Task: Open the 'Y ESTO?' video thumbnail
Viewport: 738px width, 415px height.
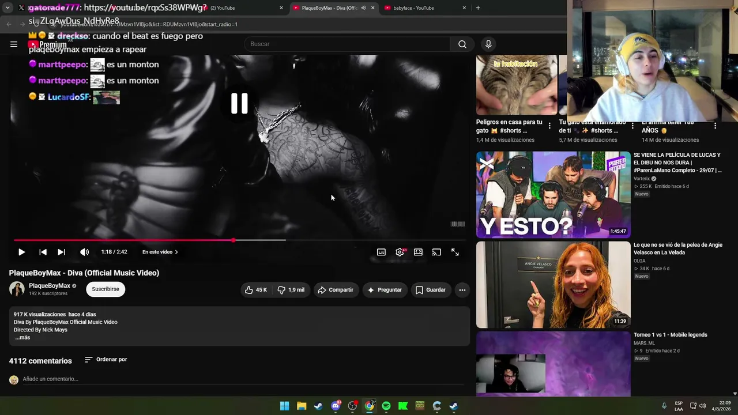Action: point(553,195)
